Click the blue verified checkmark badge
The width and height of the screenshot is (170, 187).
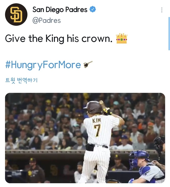[93, 10]
